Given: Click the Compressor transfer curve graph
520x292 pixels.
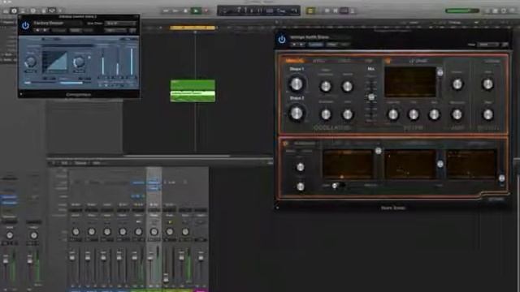Looking at the screenshot, I should pos(54,62).
